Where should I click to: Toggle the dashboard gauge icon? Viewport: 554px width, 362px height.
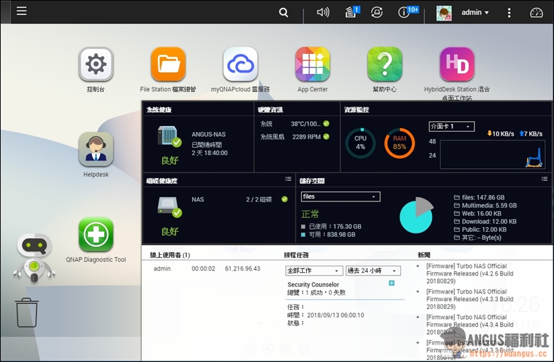point(537,12)
